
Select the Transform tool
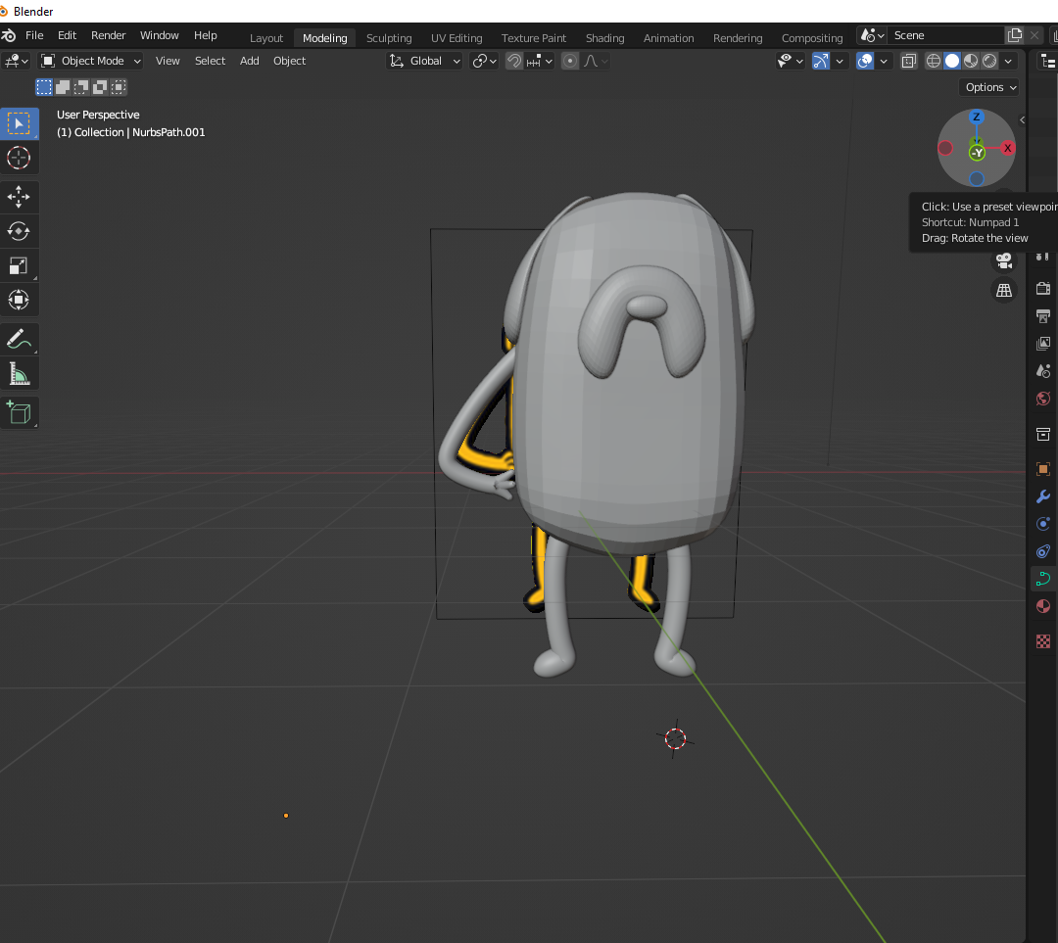click(x=19, y=300)
